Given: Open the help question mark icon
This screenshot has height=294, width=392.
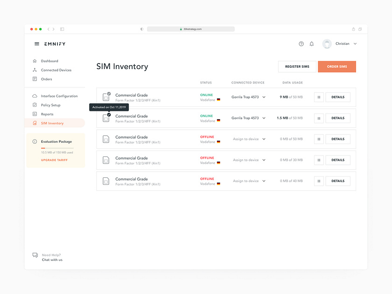Looking at the screenshot, I should pyautogui.click(x=301, y=43).
